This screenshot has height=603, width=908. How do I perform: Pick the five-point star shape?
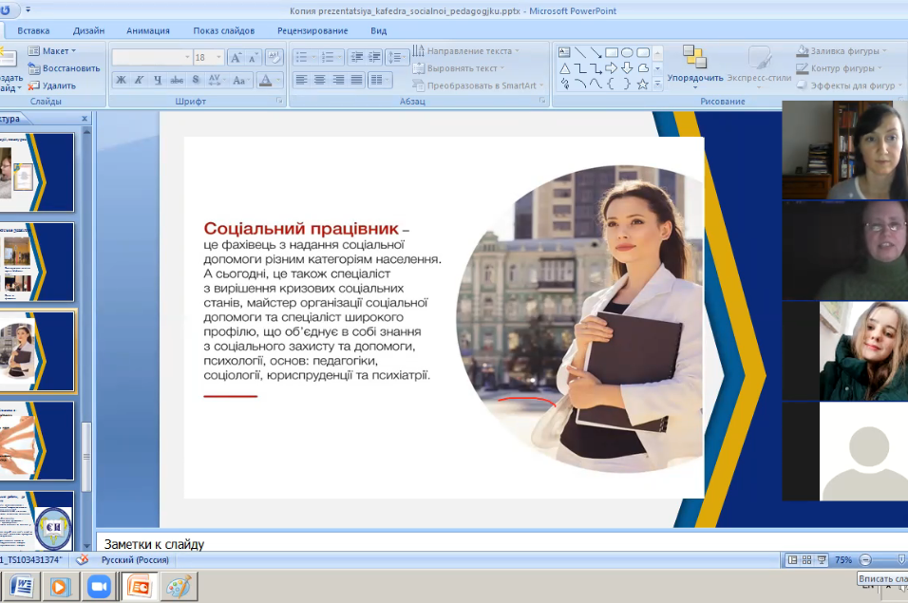[x=643, y=84]
